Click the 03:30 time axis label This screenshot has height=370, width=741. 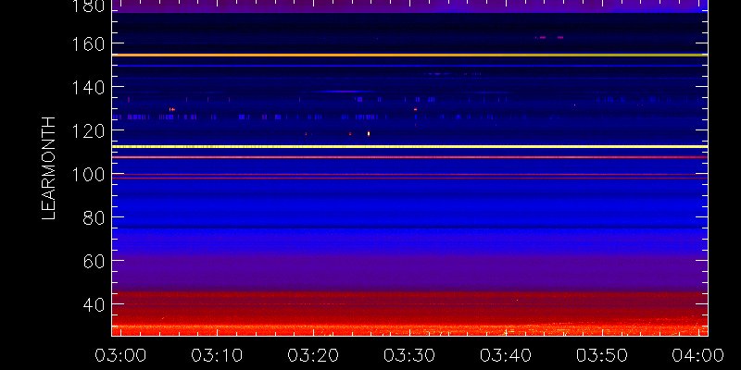click(x=409, y=355)
